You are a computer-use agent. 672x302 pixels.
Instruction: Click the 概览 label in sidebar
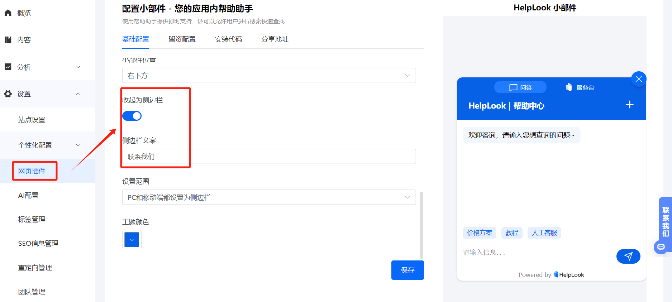[x=24, y=13]
